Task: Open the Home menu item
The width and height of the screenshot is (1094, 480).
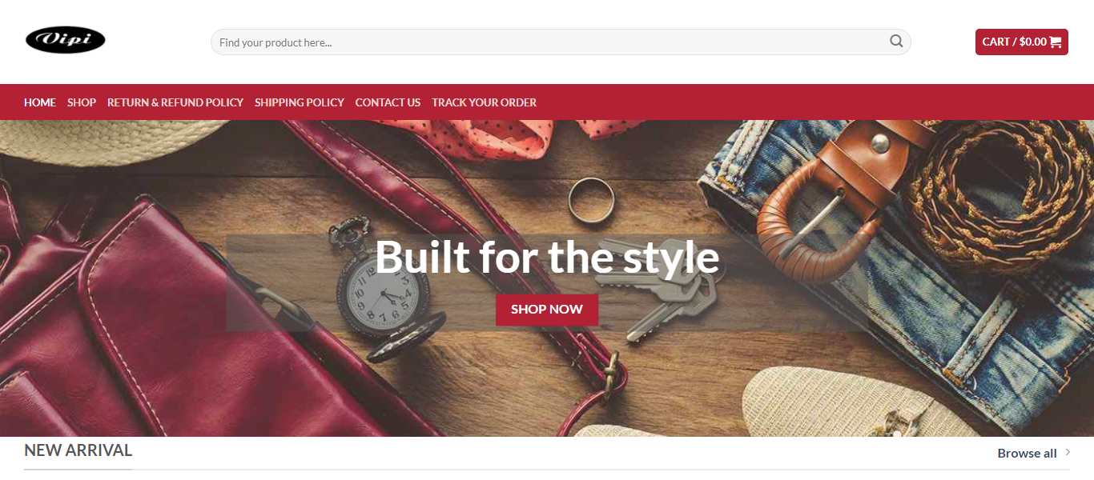Action: pos(40,102)
